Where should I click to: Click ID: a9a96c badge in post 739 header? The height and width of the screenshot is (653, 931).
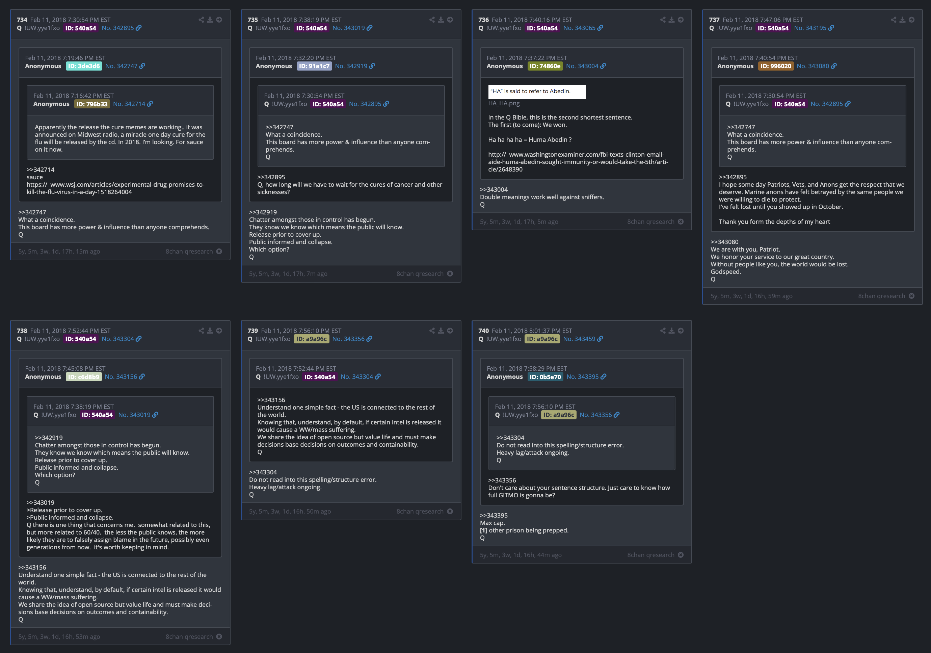pos(312,339)
